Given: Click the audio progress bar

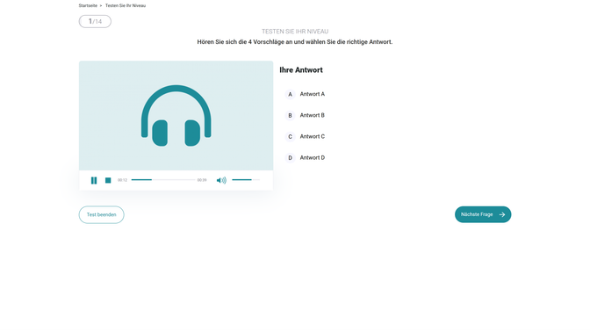Looking at the screenshot, I should pos(163,180).
